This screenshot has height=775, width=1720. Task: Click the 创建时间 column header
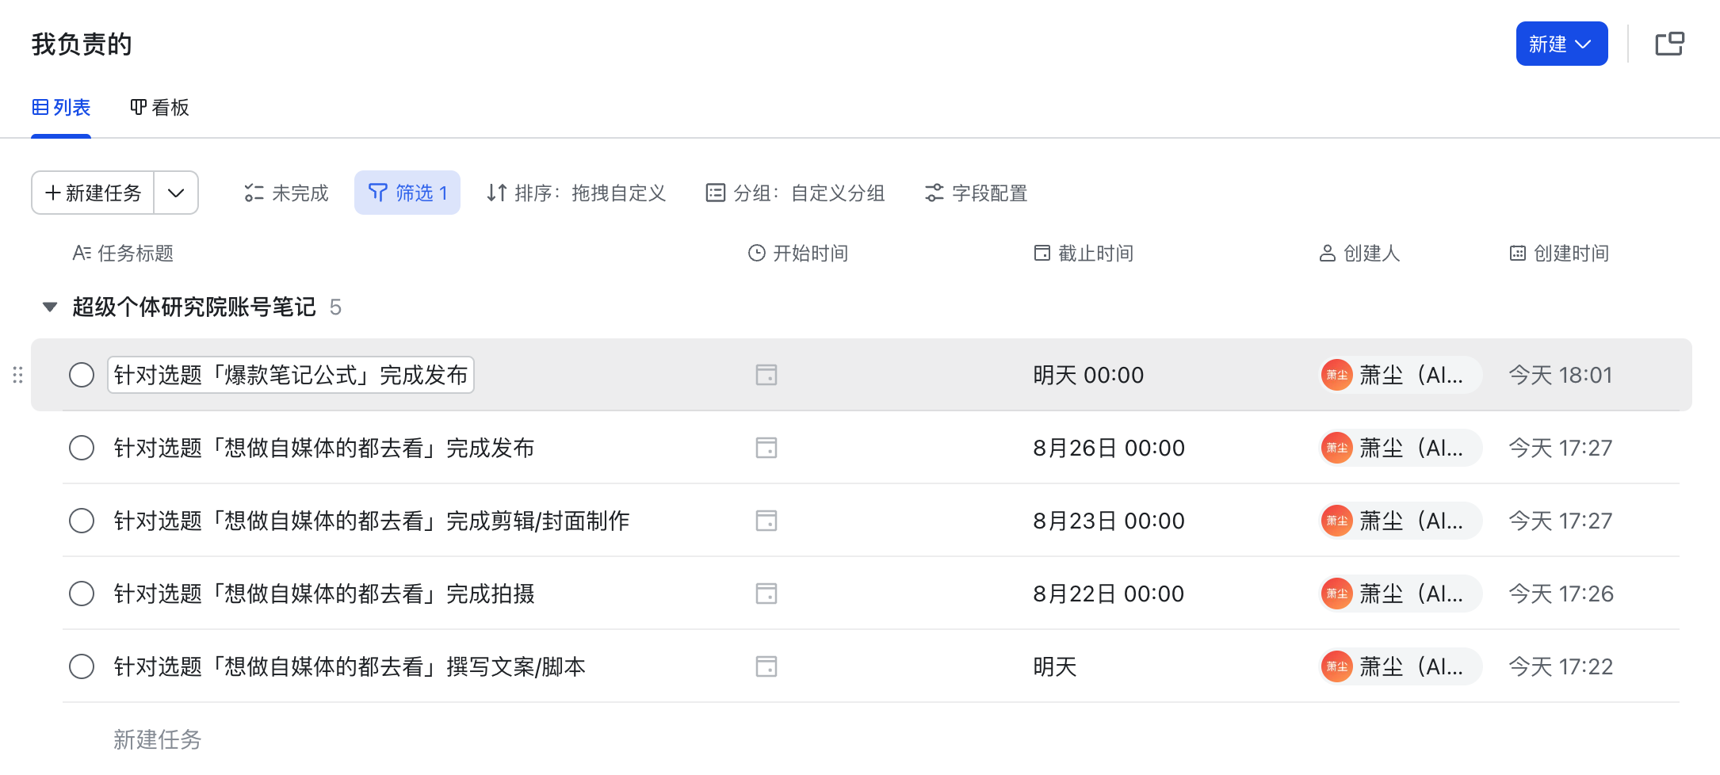tap(1559, 253)
